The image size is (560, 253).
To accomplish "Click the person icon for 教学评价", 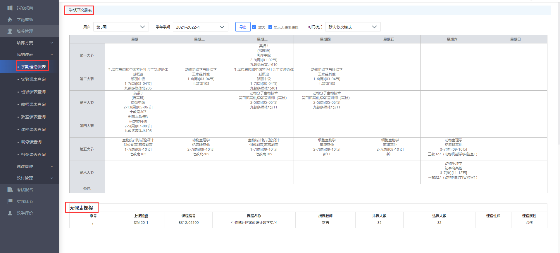I will (10, 213).
